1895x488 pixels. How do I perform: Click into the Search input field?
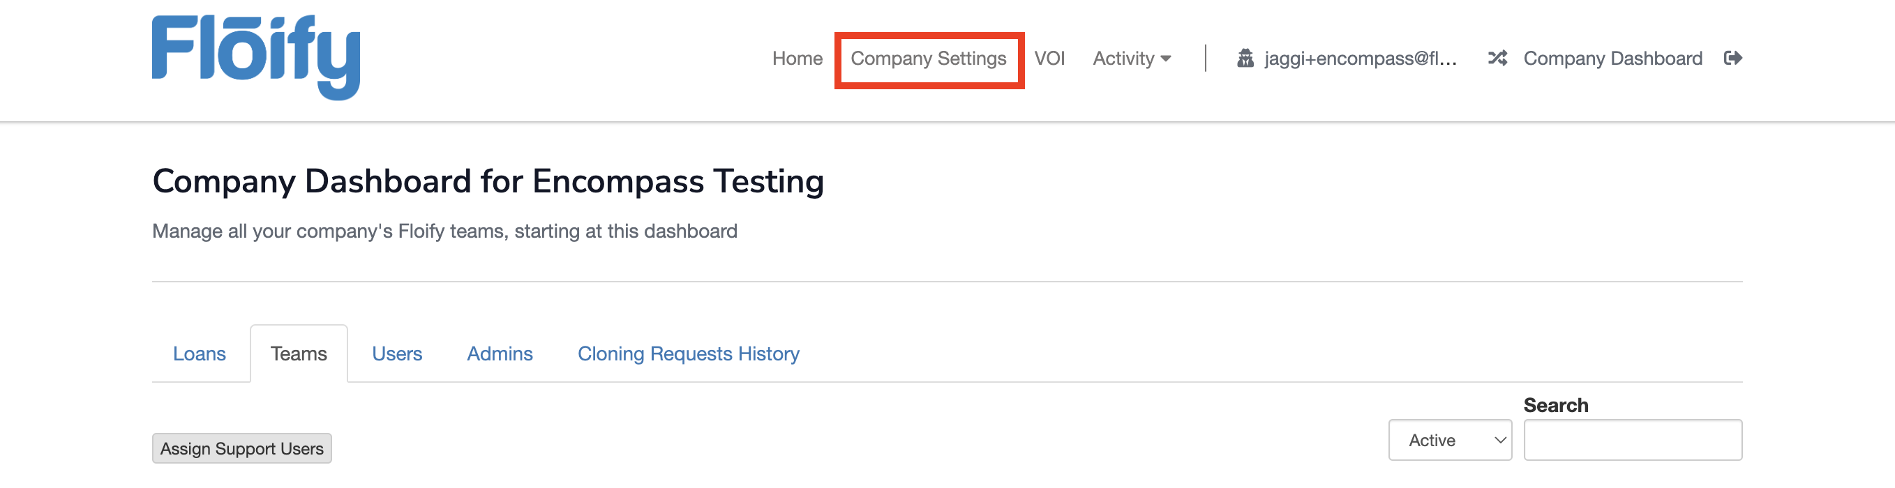point(1633,440)
